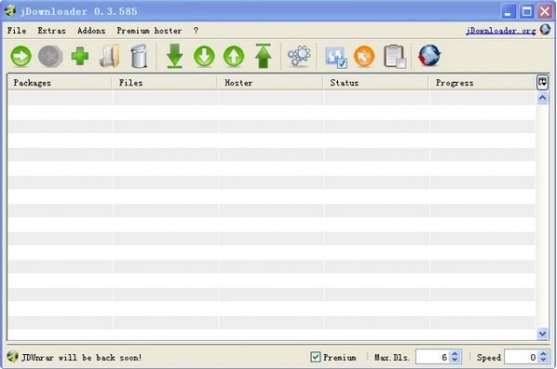Maximize the jDownloader window
The height and width of the screenshot is (369, 557).
pos(526,12)
